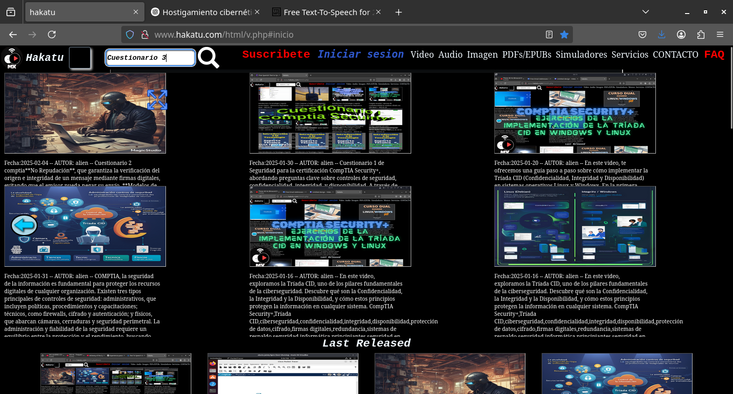Open the Firefox hamburger application menu

point(720,34)
